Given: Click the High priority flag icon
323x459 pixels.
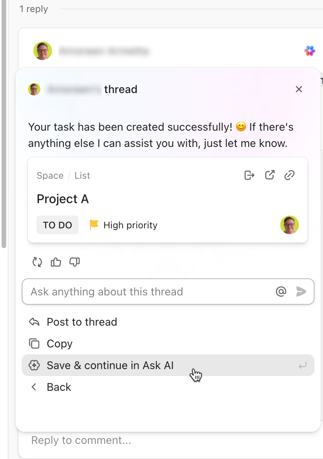Looking at the screenshot, I should coord(93,225).
